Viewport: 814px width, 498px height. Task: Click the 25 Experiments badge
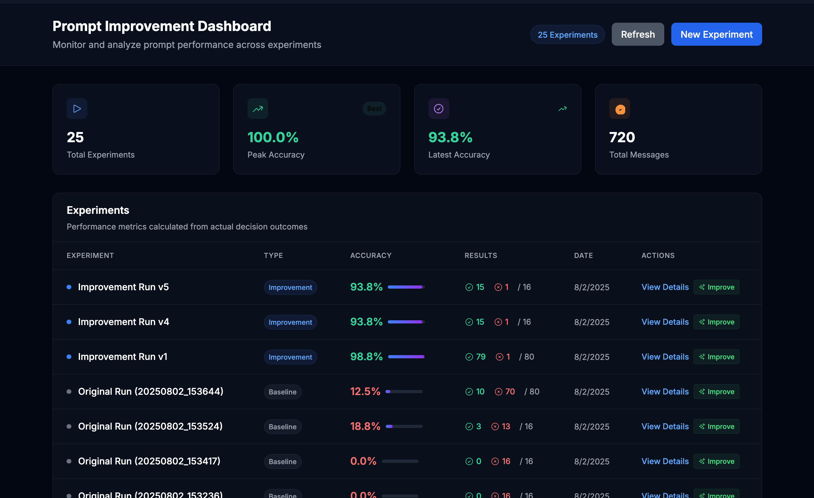pos(567,35)
